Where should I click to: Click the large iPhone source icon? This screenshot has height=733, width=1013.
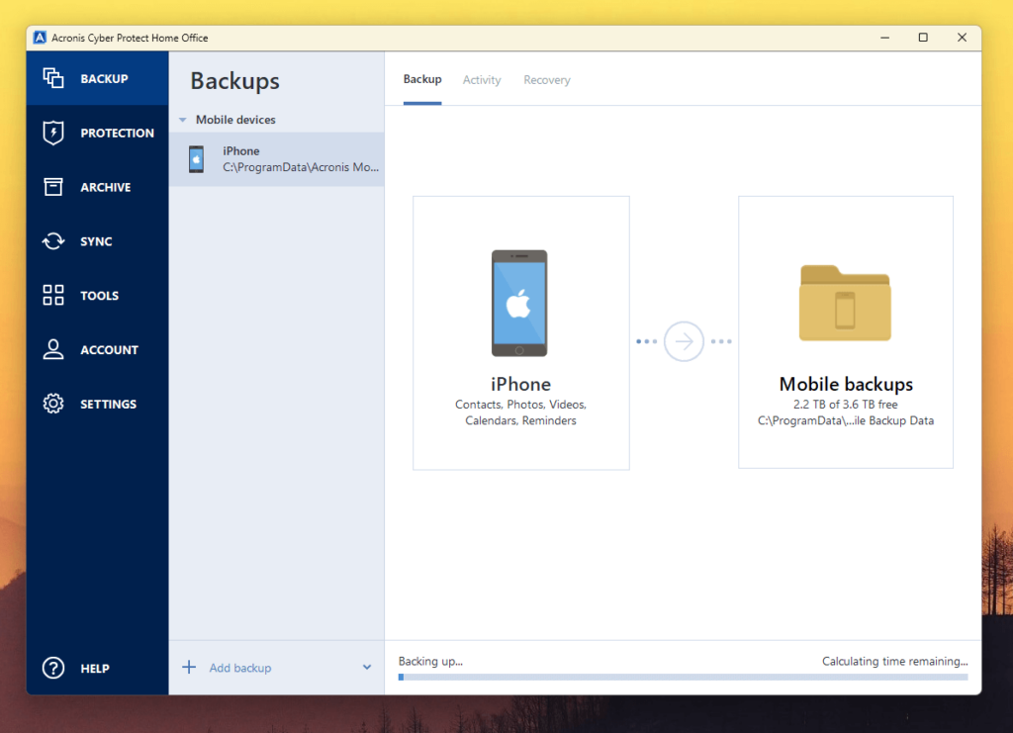pos(519,303)
